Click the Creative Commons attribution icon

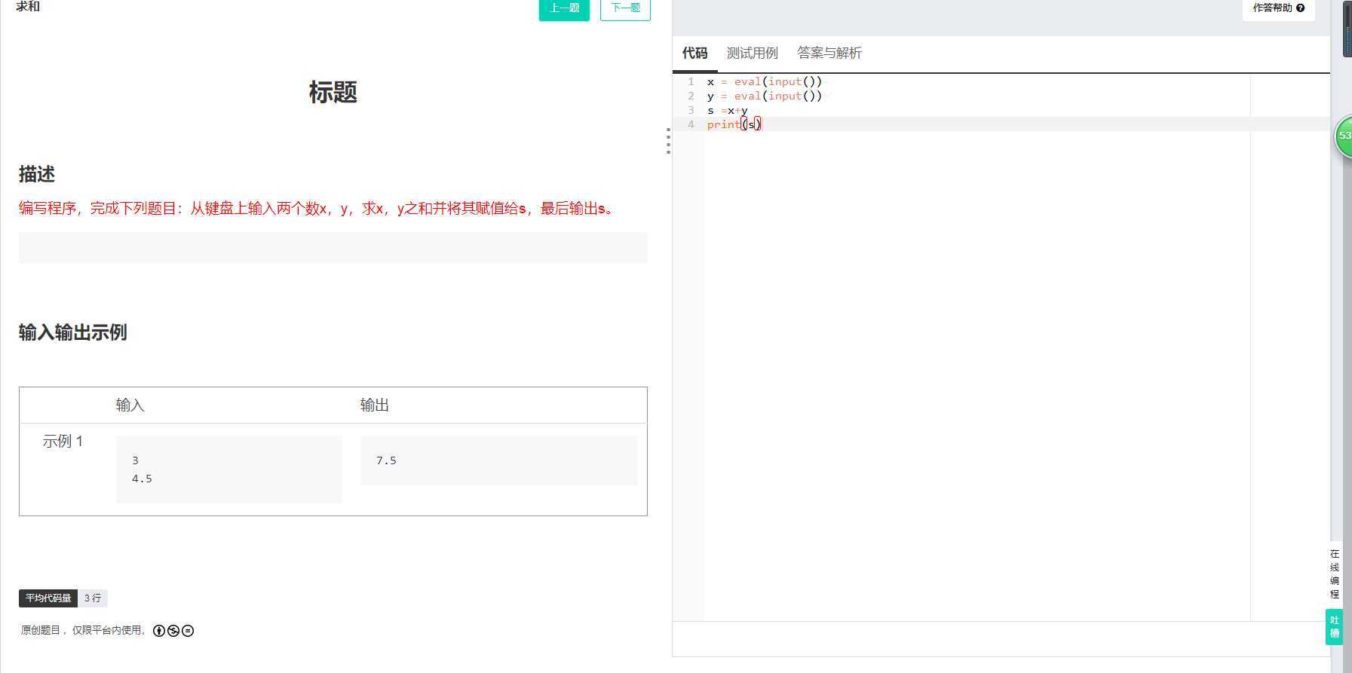(158, 631)
